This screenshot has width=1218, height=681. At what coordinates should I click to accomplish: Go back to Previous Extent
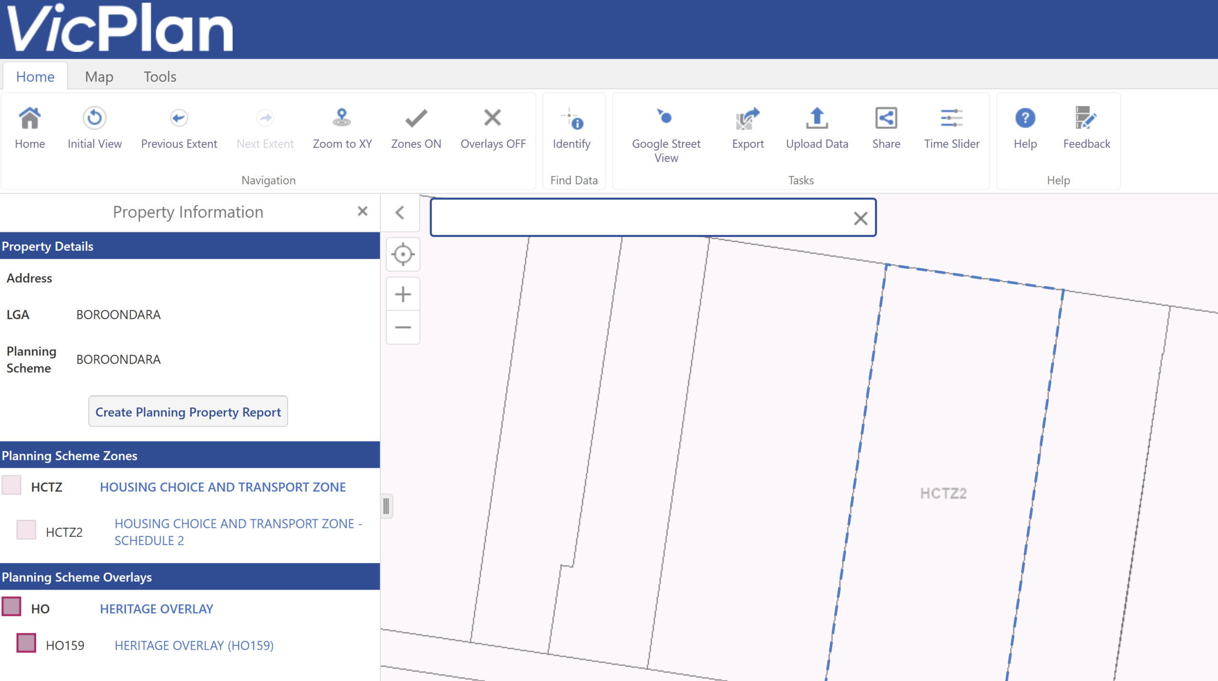[179, 118]
